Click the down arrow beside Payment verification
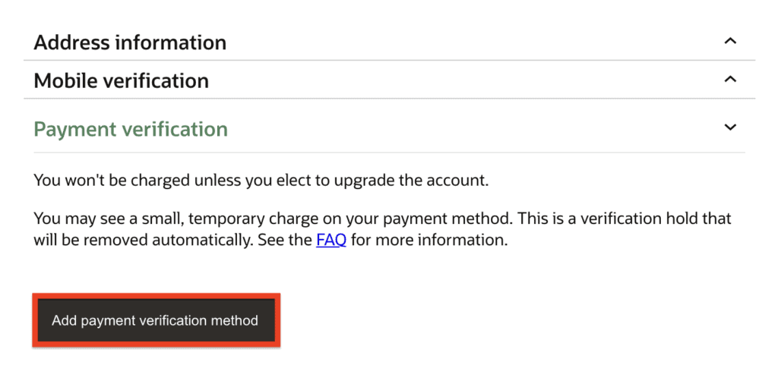 click(x=730, y=127)
